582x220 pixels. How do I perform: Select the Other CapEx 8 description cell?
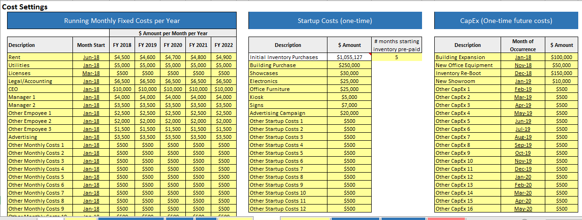click(468, 145)
